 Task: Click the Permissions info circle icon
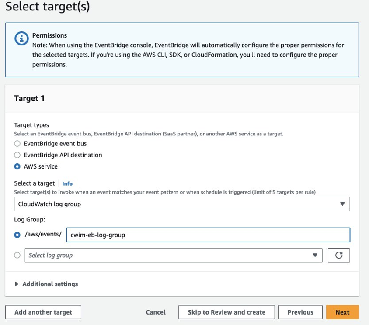[x=21, y=38]
